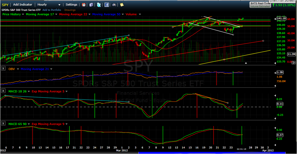The height and width of the screenshot is (154, 297).
Task: Close the MACD 65 90 panel
Action: pyautogui.click(x=3, y=124)
